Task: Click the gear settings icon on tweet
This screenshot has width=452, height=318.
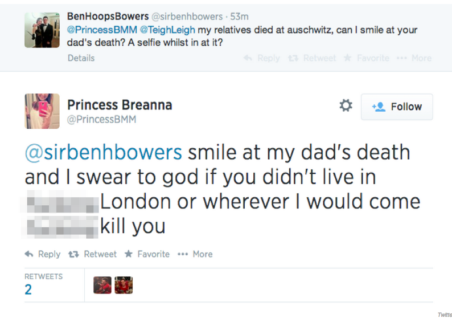Action: 346,106
